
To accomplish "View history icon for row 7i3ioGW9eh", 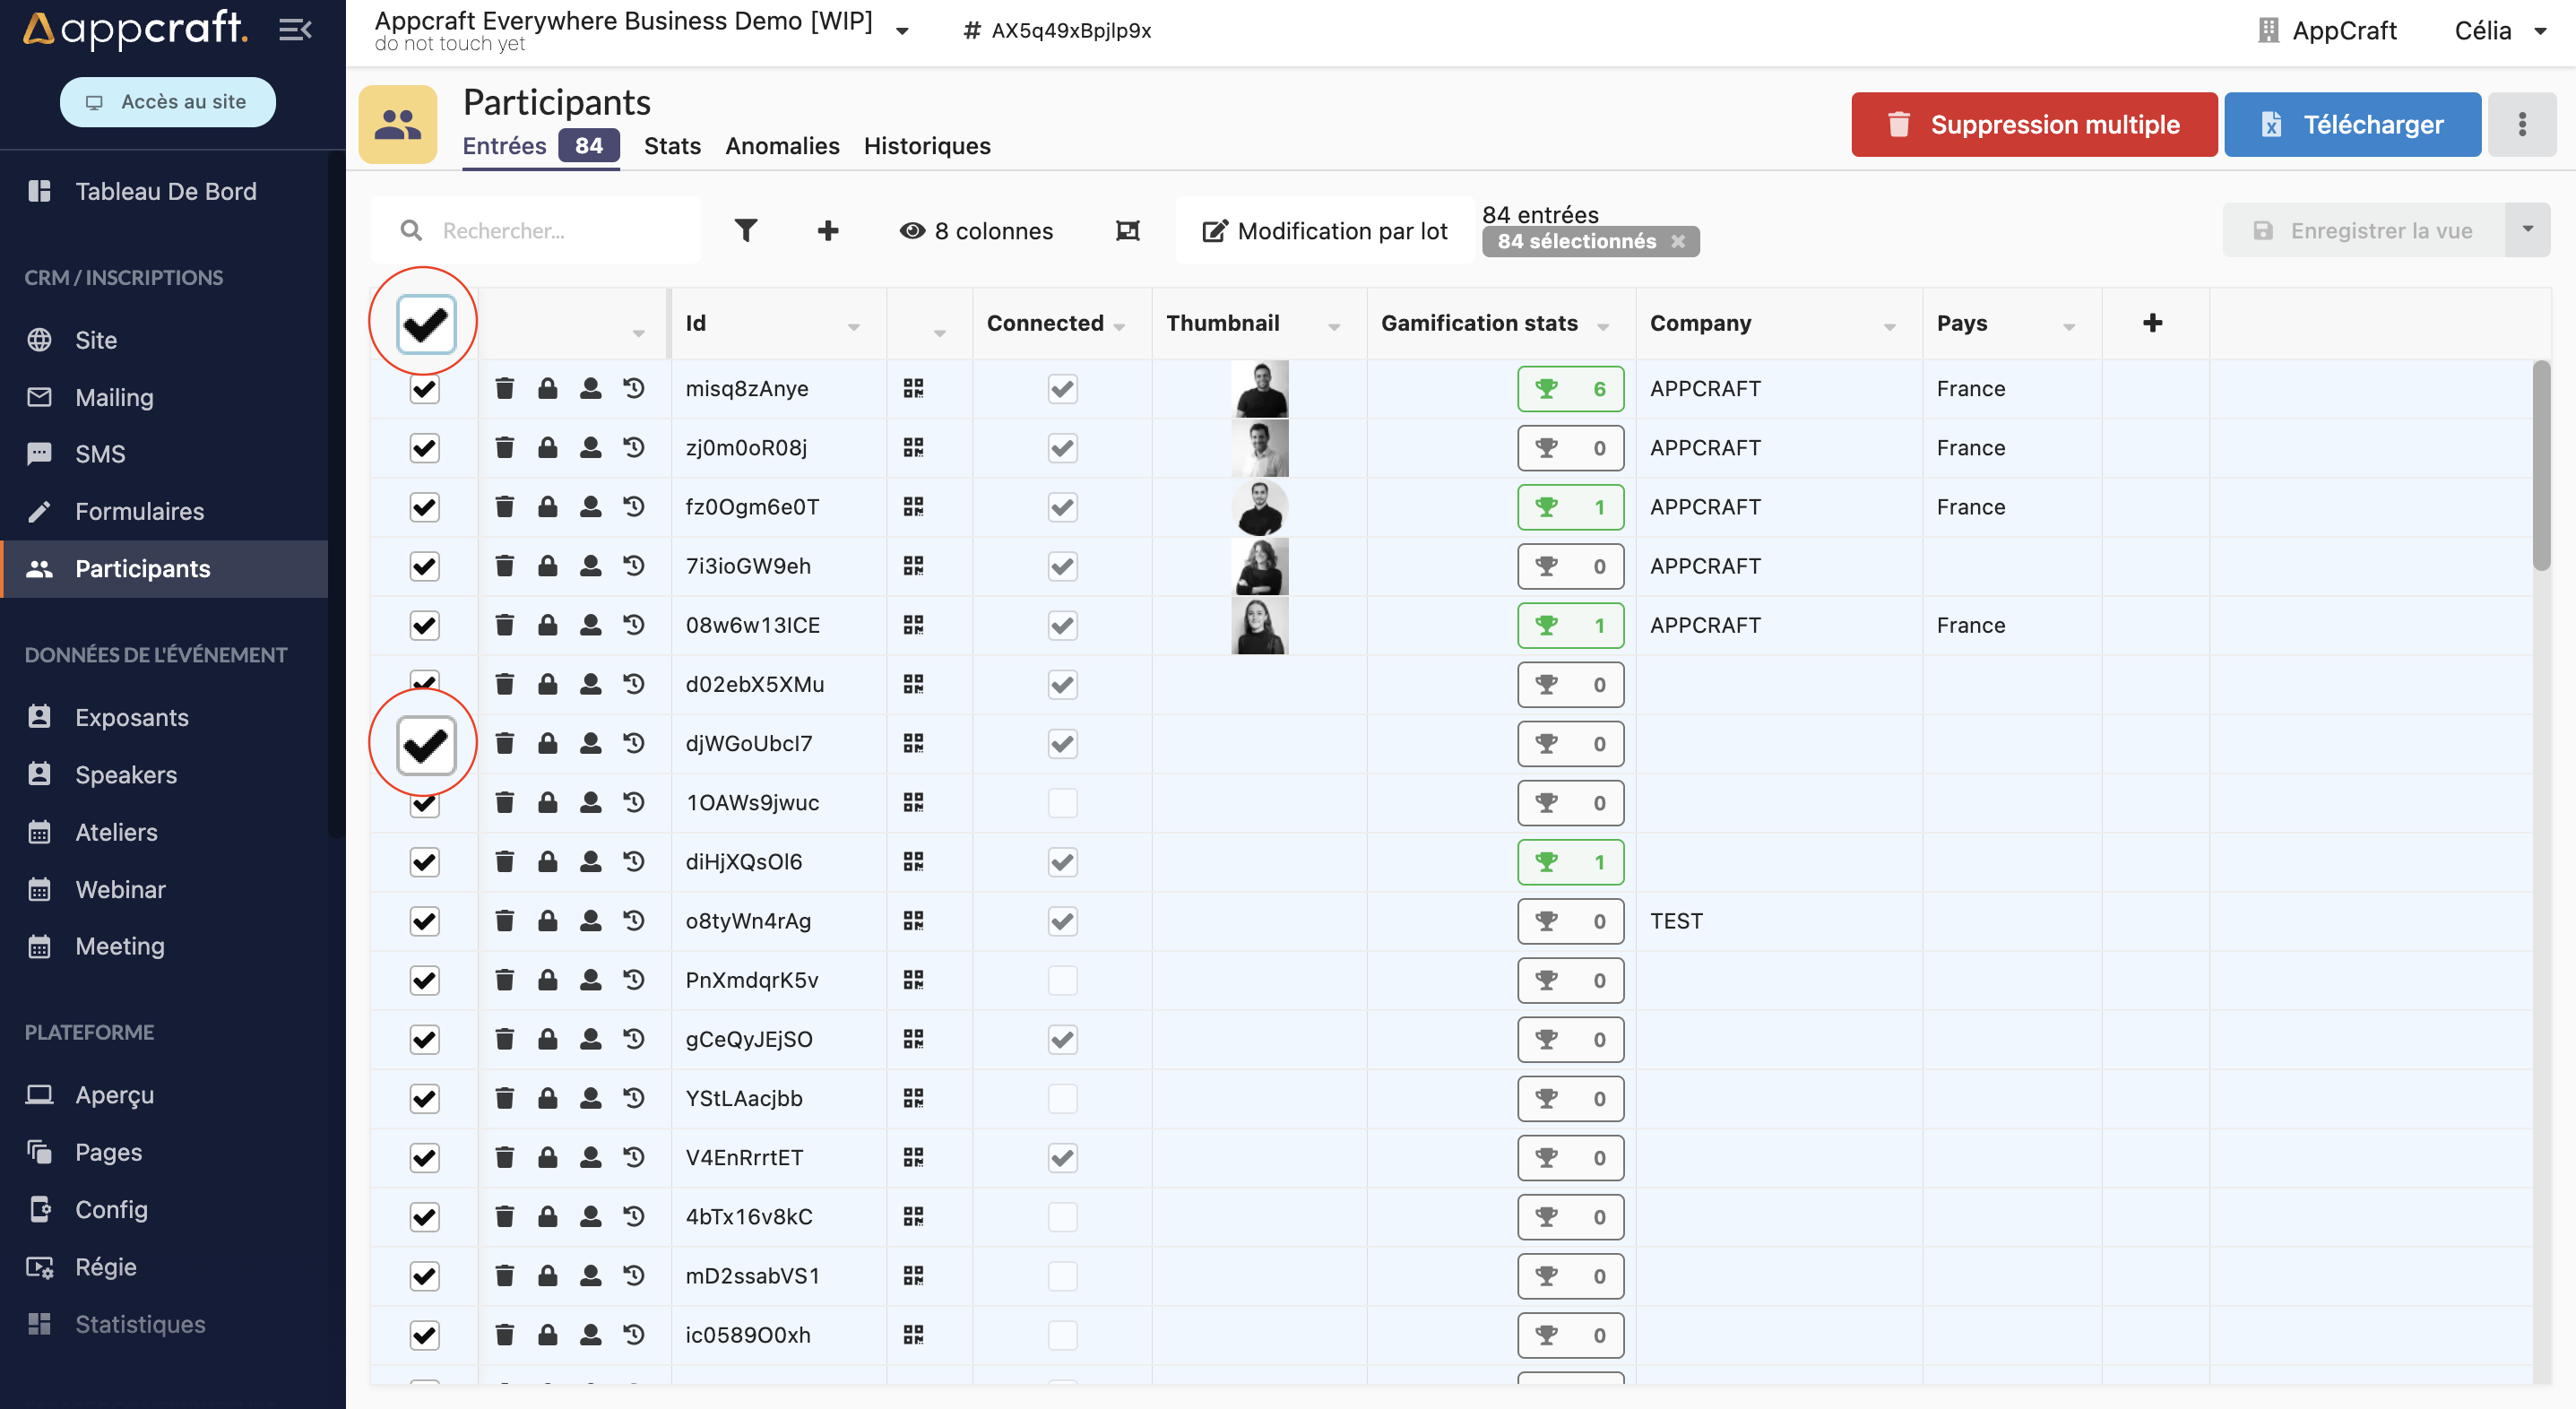I will click(634, 566).
